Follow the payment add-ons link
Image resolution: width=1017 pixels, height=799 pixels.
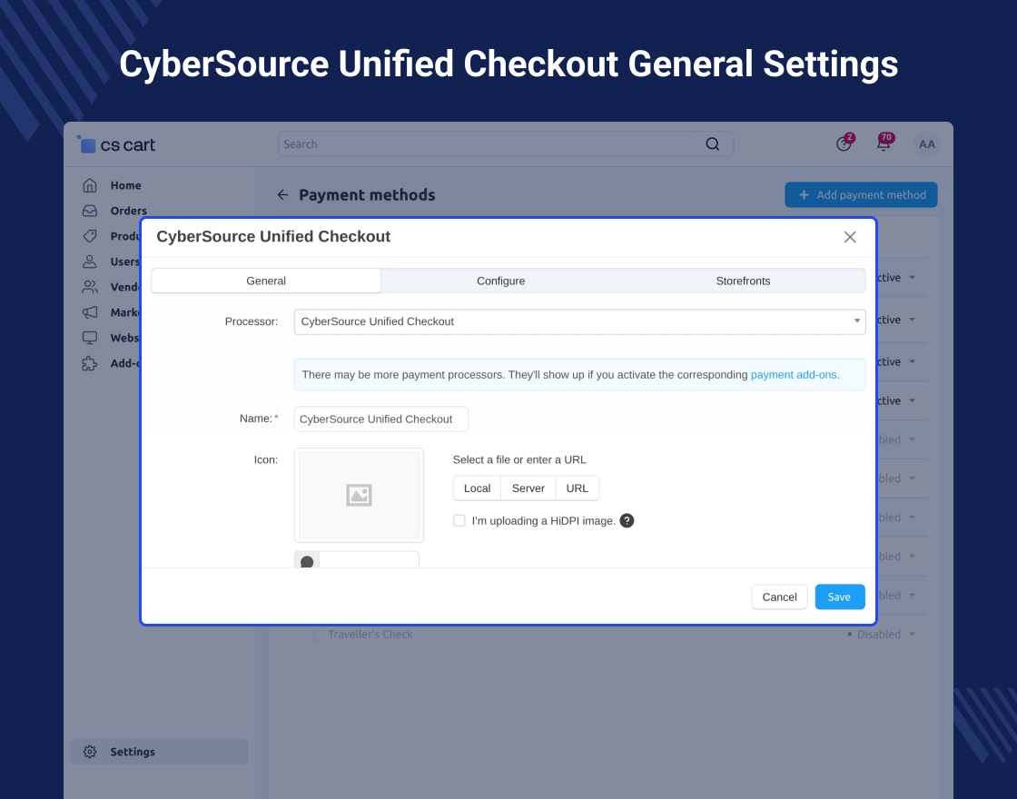tap(795, 374)
